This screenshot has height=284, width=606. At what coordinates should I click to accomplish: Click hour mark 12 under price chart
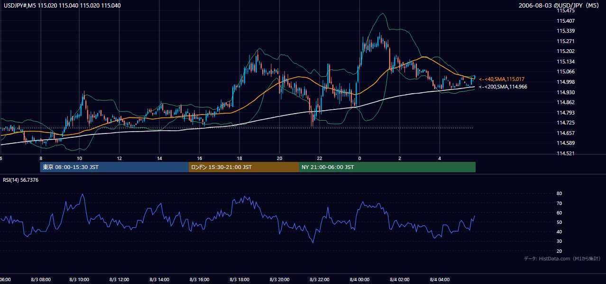[x=119, y=159]
